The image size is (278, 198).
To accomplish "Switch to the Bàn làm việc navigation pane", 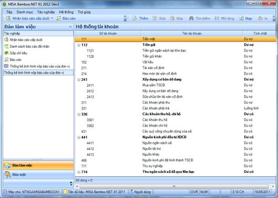I will tap(38, 165).
